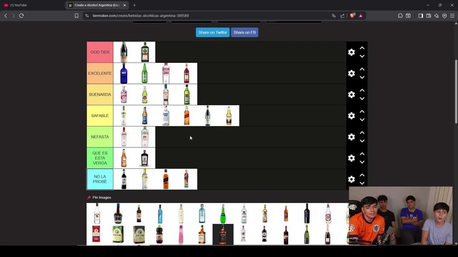Image resolution: width=458 pixels, height=257 pixels.
Task: Move EXCELENTE row down with arrow
Action: tap(362, 77)
